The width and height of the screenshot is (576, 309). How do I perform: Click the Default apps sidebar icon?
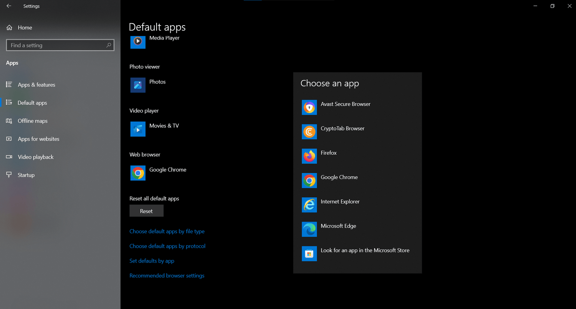coord(9,103)
